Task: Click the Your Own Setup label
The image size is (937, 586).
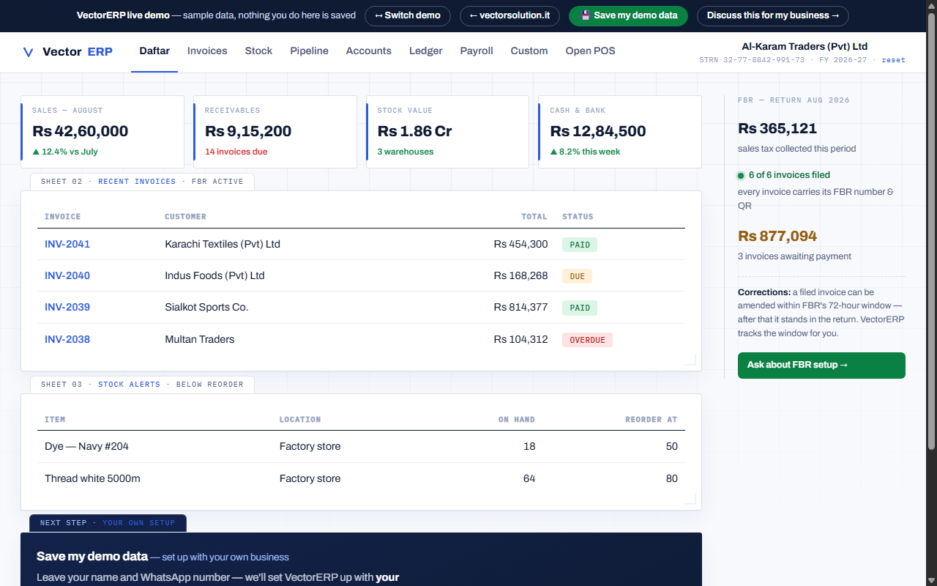Action: (x=139, y=523)
